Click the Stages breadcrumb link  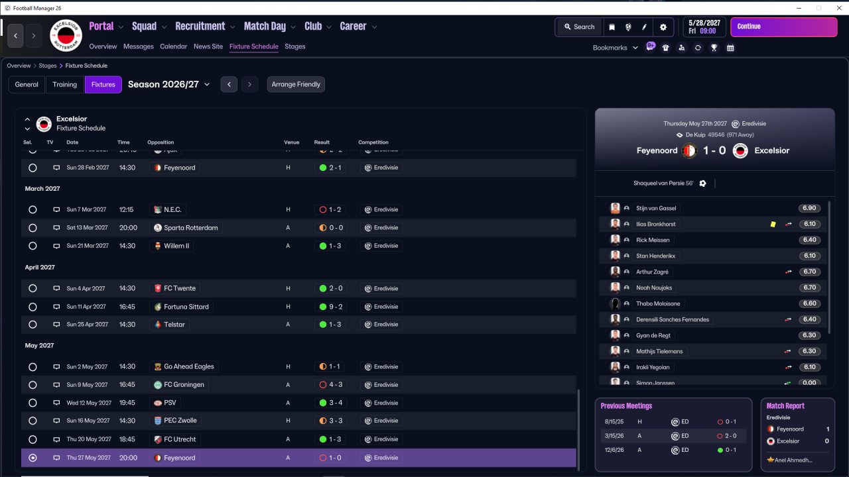tap(48, 66)
